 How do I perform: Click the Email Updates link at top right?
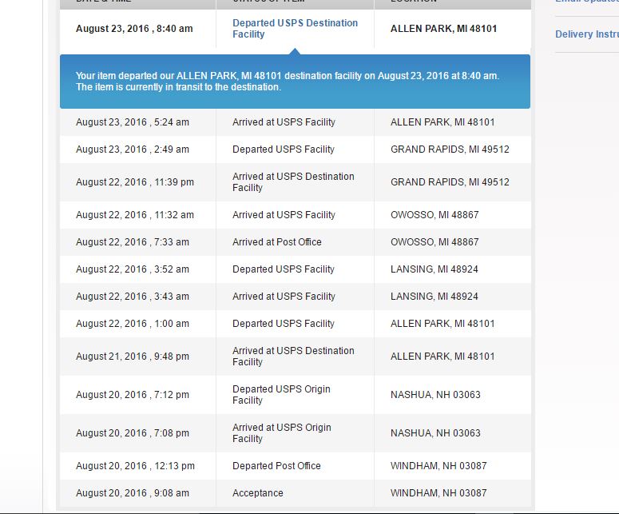pos(586,2)
